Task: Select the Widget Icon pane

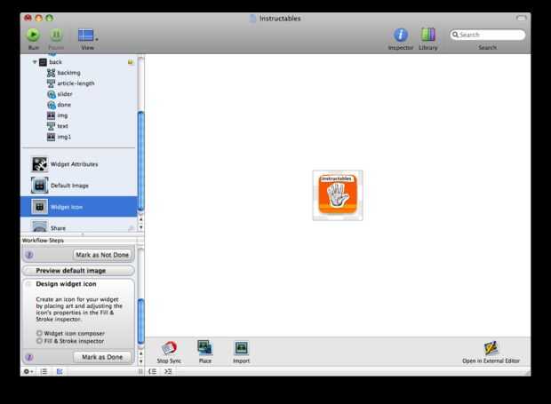Action: [x=79, y=207]
